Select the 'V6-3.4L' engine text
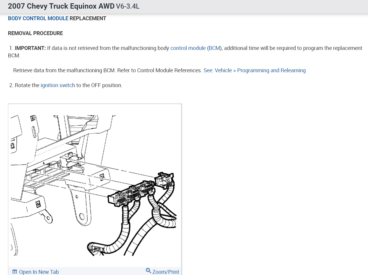The image size is (368, 275). click(x=128, y=6)
